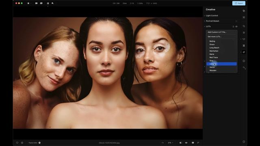Click the filmstrip icon in bottom bar
This screenshot has width=260, height=146.
pos(193,143)
